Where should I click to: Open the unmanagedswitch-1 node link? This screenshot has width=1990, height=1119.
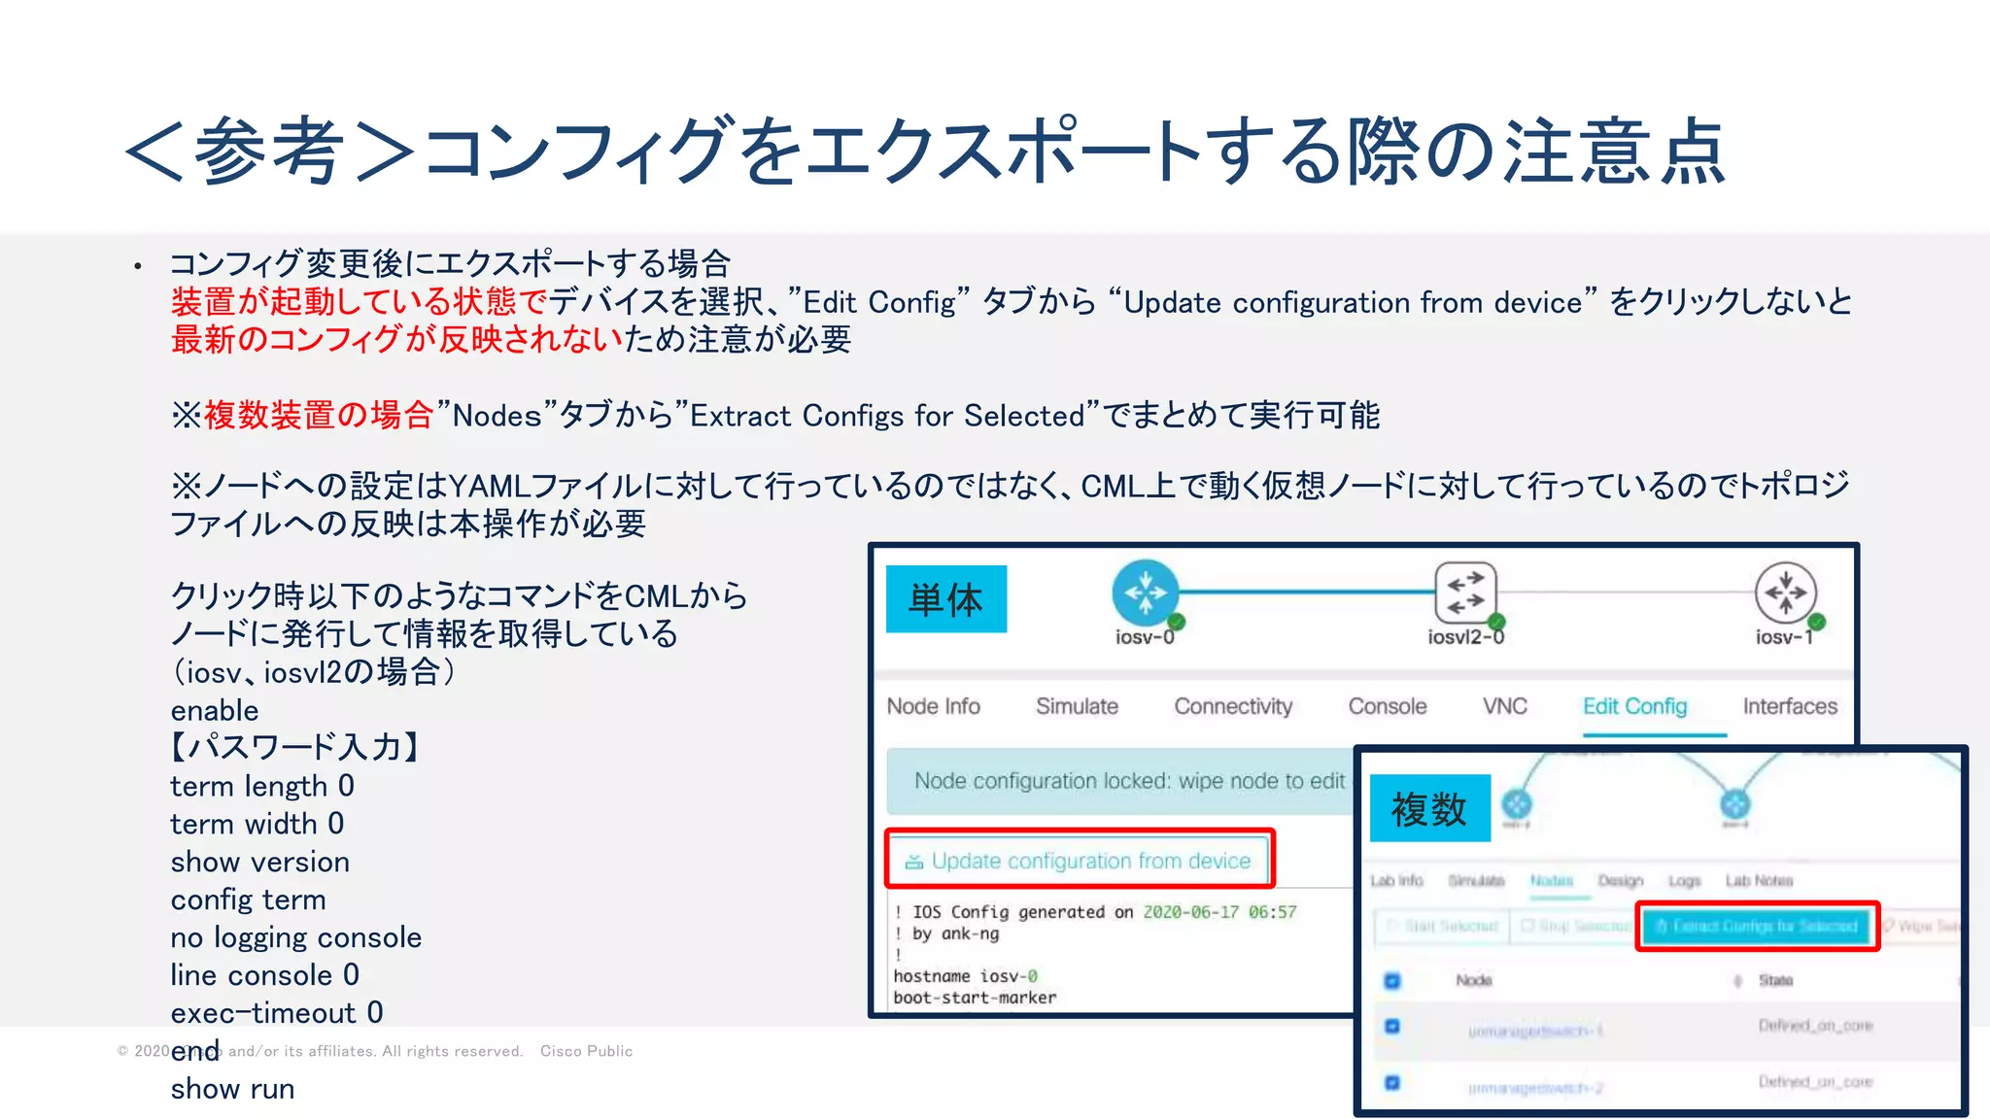1535,1031
